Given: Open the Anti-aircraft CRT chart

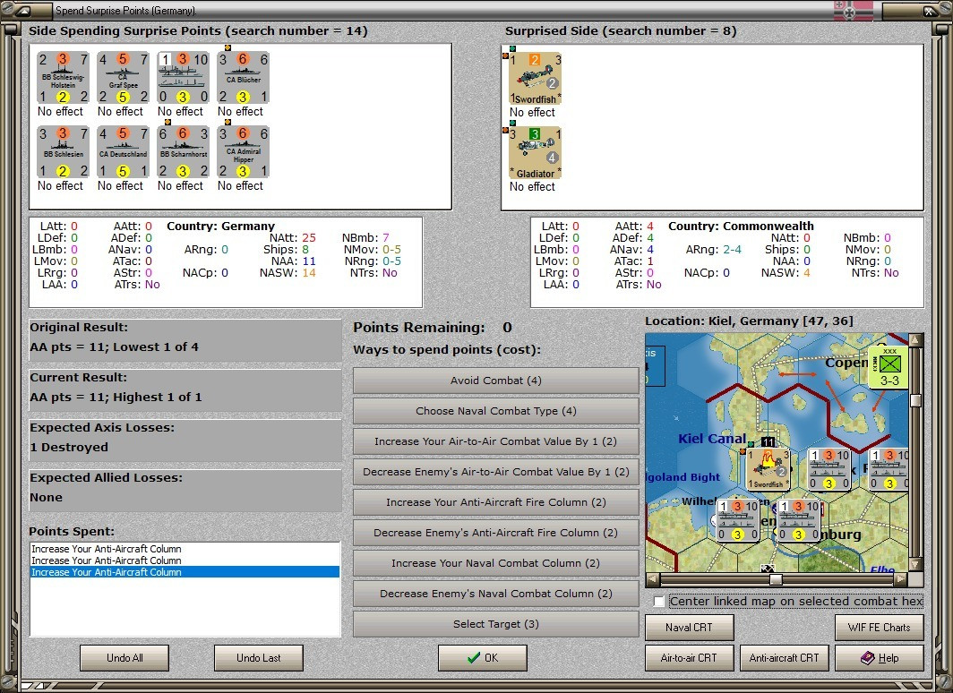Looking at the screenshot, I should point(784,658).
